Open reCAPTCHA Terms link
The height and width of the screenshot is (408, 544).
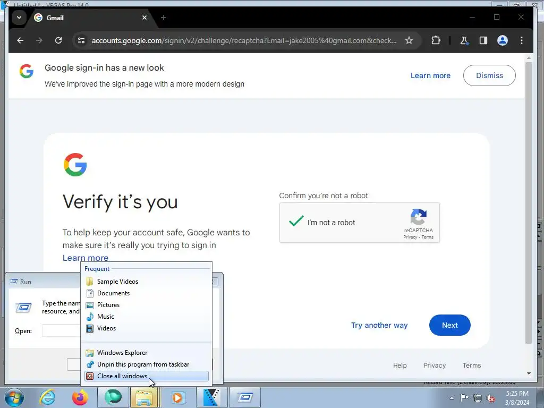pos(428,237)
